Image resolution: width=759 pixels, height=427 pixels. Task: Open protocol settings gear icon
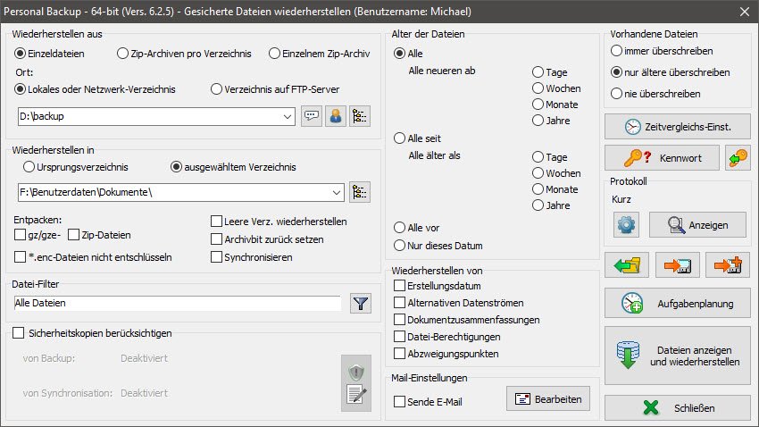click(626, 225)
